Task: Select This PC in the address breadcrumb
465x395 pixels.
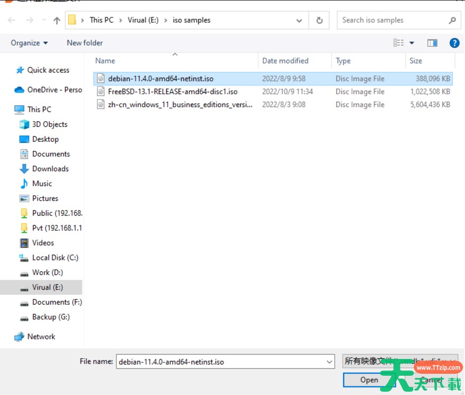Action: [x=102, y=20]
